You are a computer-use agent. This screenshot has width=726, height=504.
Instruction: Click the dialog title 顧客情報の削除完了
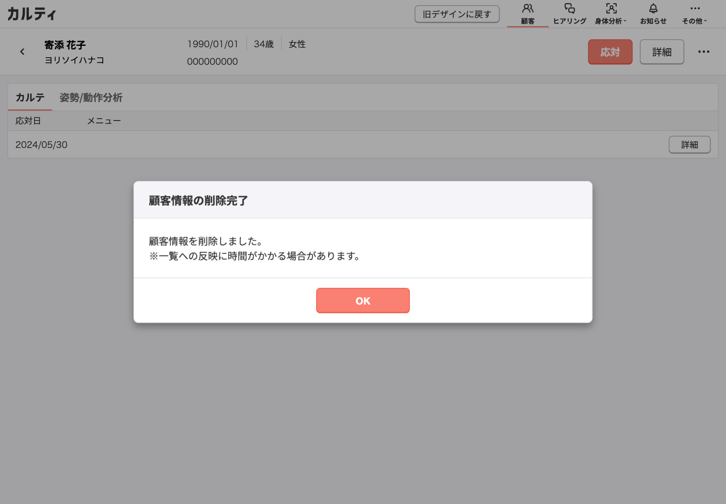tap(198, 200)
